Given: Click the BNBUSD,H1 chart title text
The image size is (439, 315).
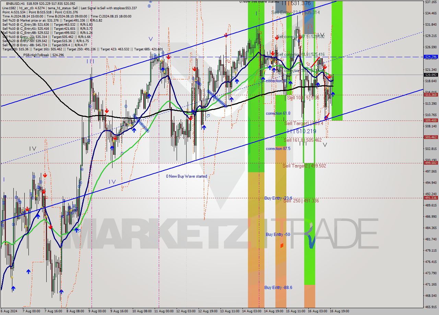Looking at the screenshot, I should pos(15,3).
